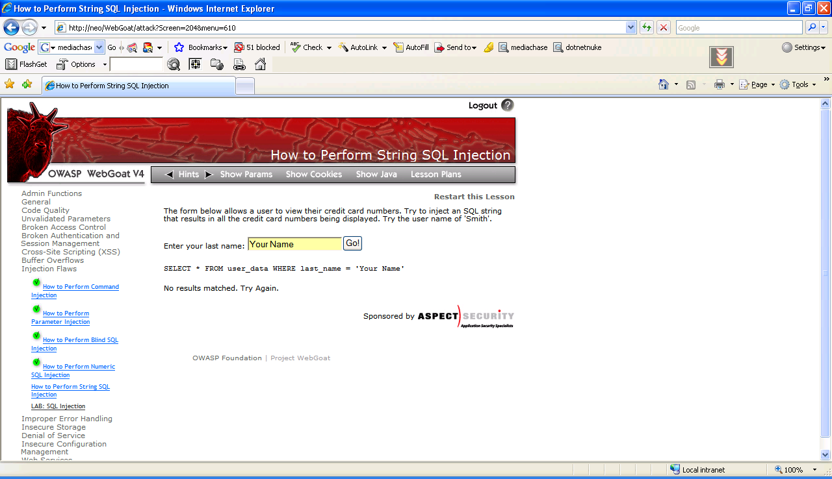
Task: Open the Page menu in command bar
Action: coord(757,84)
